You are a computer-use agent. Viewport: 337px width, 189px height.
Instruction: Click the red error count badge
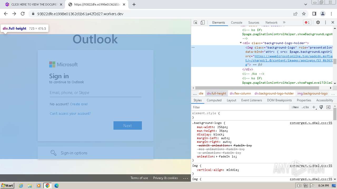(307, 23)
